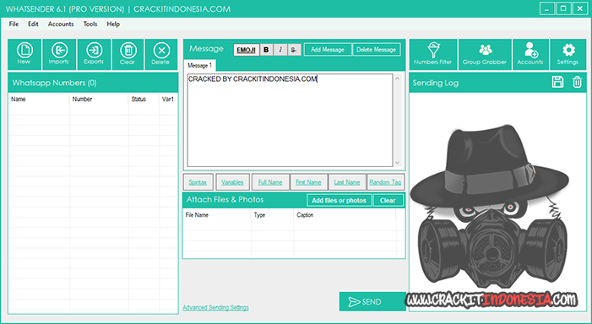
Task: Click the Exports icon
Action: tap(94, 54)
